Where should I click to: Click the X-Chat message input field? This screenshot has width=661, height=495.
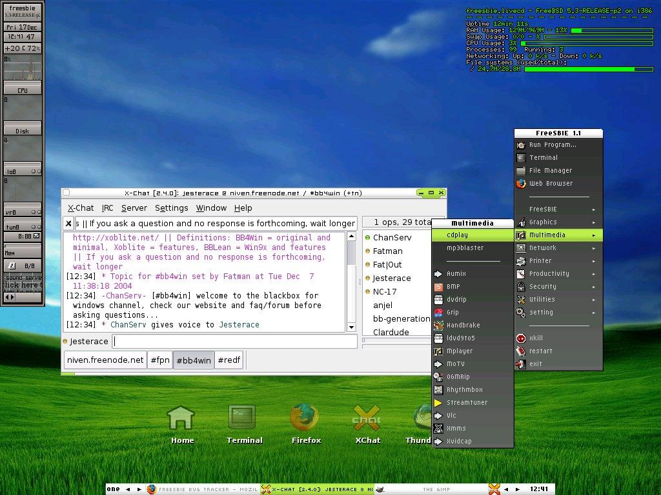[235, 342]
